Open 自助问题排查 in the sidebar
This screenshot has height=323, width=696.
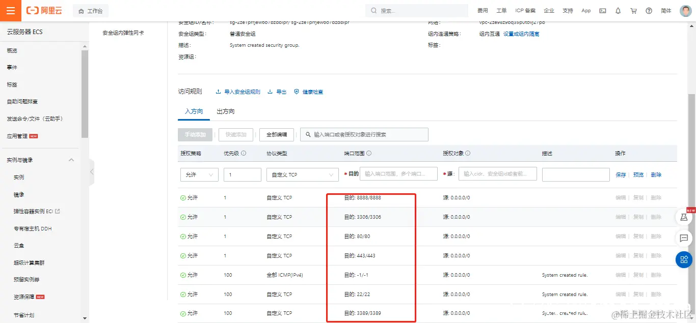(x=22, y=101)
